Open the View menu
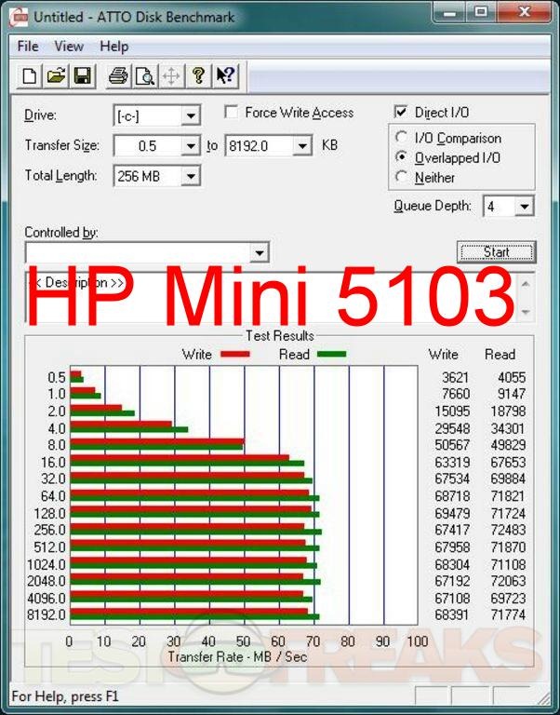 coord(69,47)
